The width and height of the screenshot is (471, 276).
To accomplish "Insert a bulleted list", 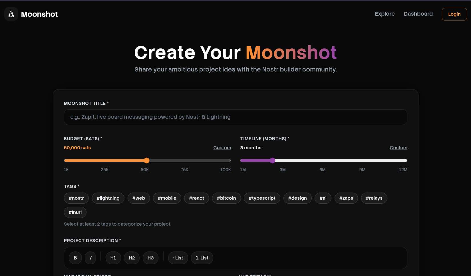I will 178,258.
